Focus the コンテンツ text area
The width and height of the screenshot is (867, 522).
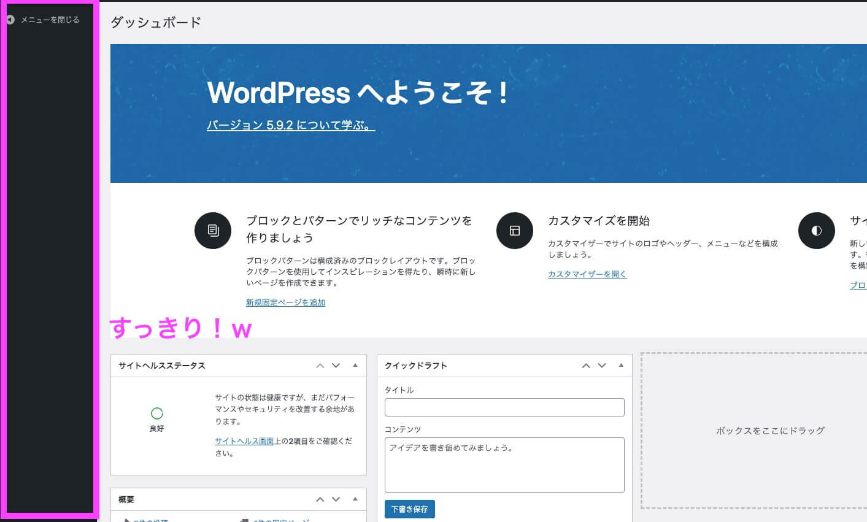pyautogui.click(x=504, y=465)
